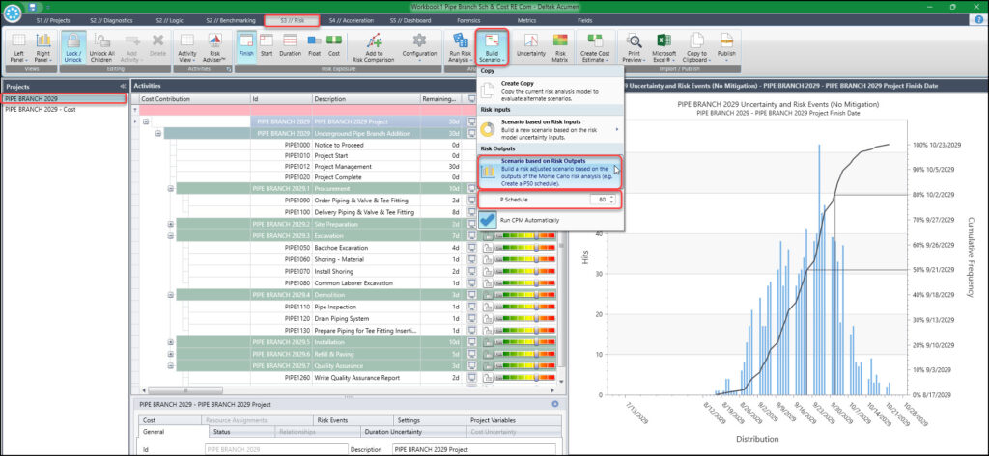The image size is (989, 456).
Task: Select PIPE BRANCH 2029 in Projects list
Action: (x=64, y=99)
